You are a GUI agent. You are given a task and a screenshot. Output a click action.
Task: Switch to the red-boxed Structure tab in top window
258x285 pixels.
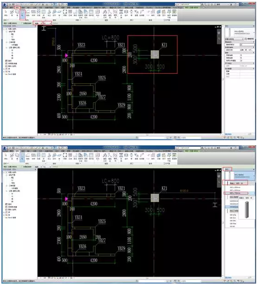tap(17, 8)
